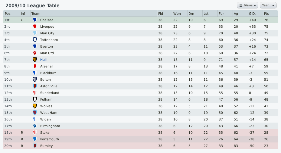Click the Blackburn half-blue badge icon
This screenshot has height=153, width=281.
(x=35, y=73)
